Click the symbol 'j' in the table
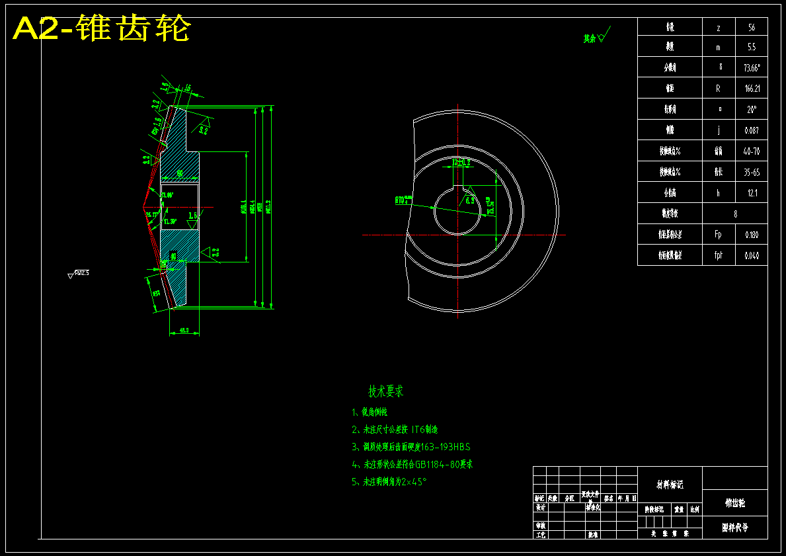The image size is (786, 556). (x=719, y=130)
